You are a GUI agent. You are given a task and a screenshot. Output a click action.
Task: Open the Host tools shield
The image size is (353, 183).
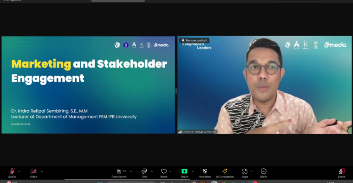coord(205,172)
